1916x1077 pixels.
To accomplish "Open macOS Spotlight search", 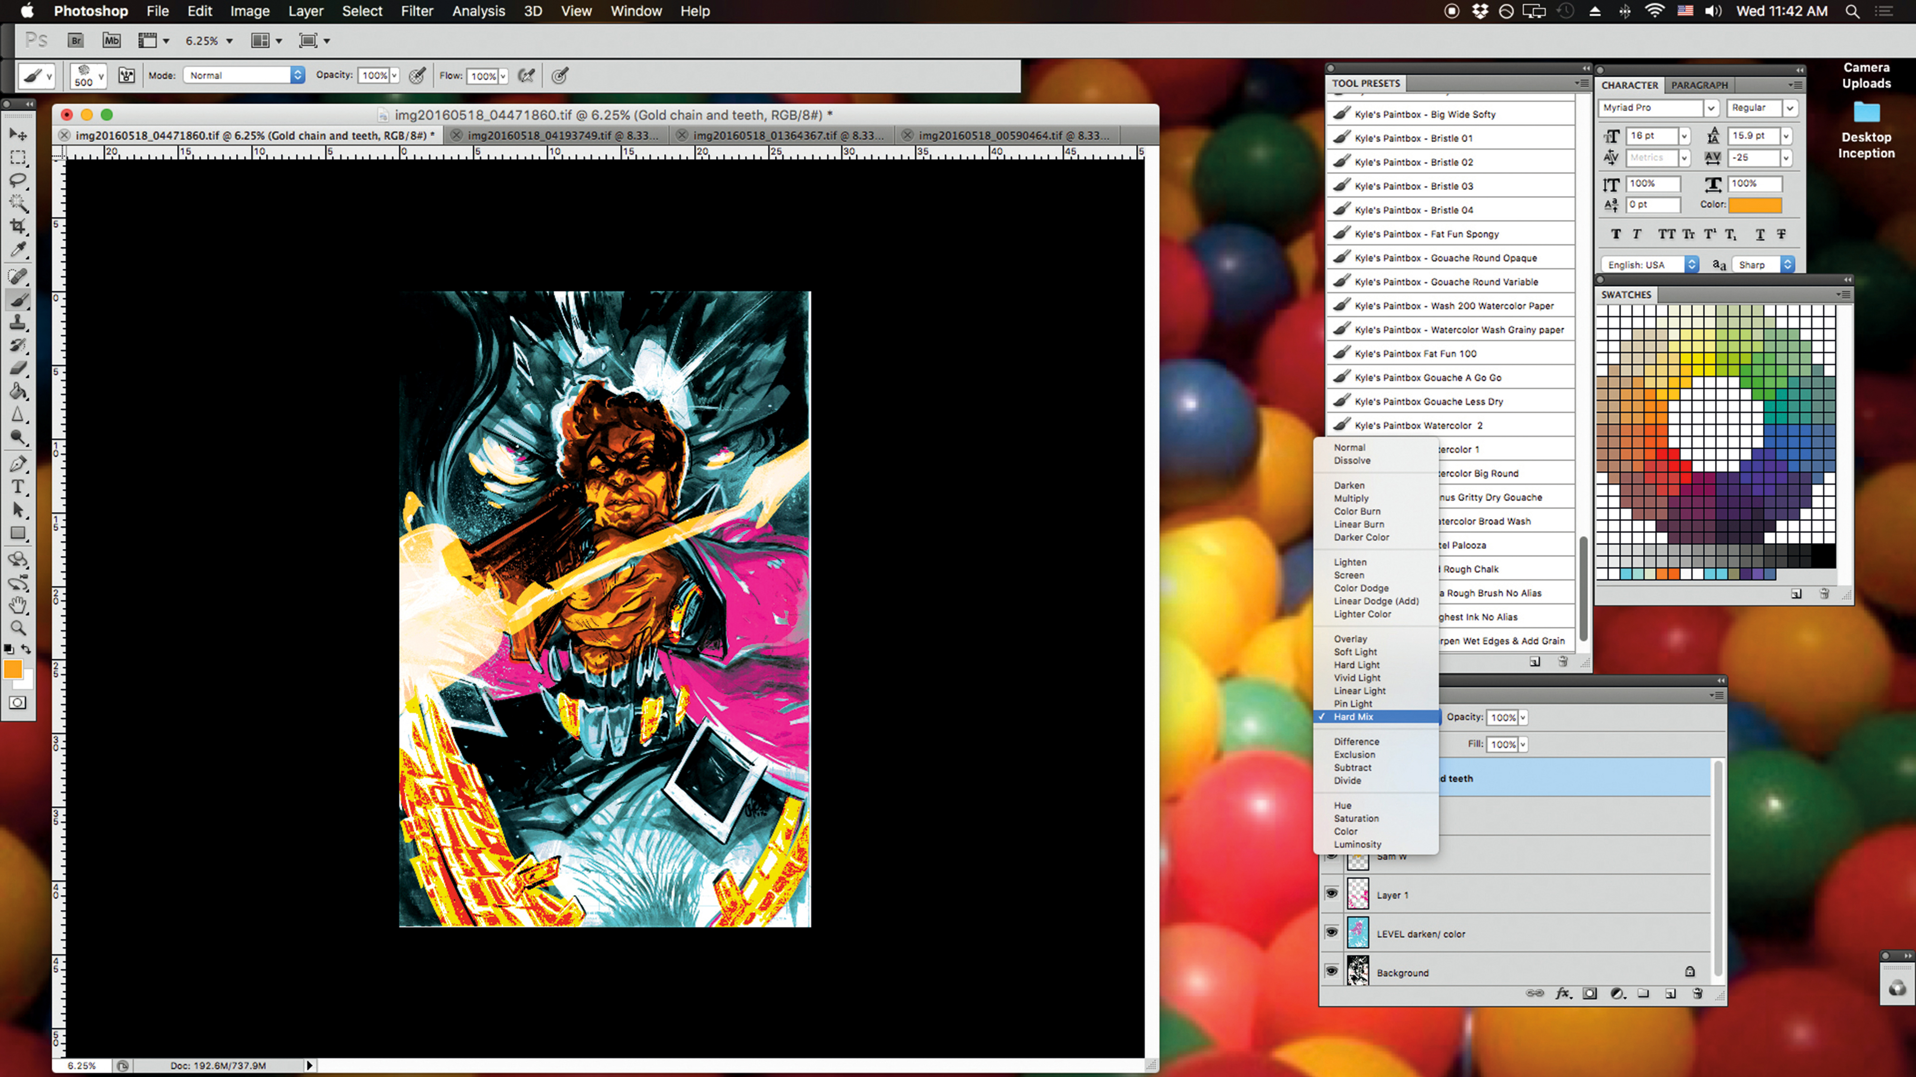I will pyautogui.click(x=1853, y=11).
